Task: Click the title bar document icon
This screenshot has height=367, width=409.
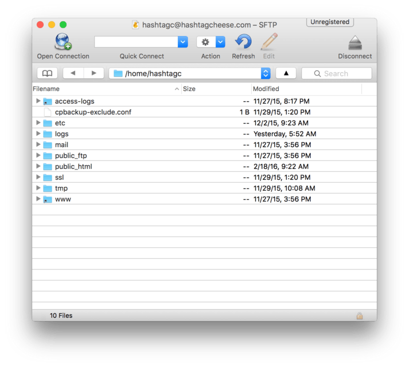Action: [135, 25]
